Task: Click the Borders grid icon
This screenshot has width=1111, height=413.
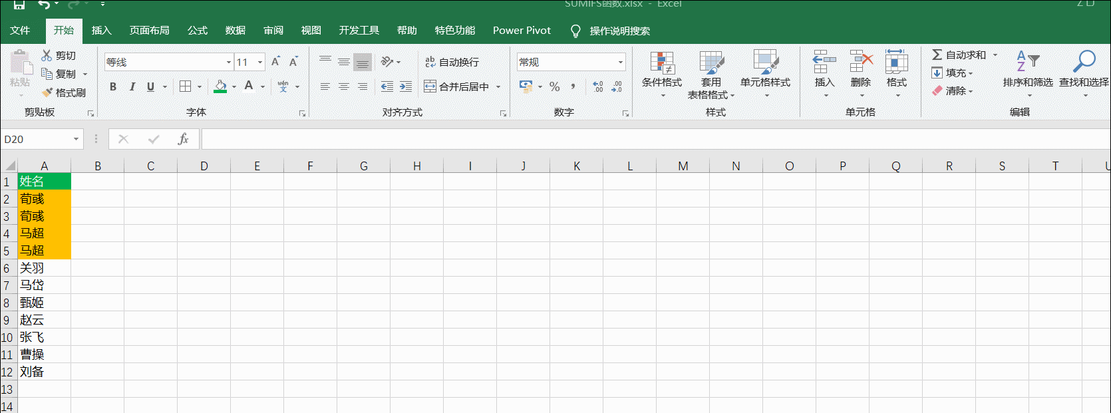Action: pos(186,86)
